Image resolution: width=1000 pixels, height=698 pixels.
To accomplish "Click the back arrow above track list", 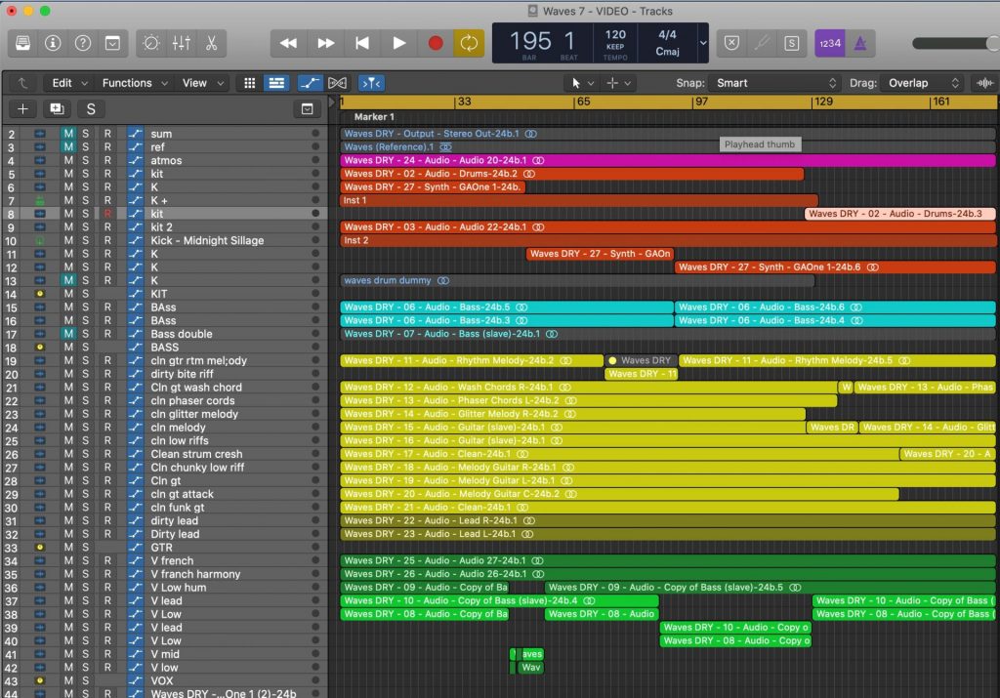I will click(22, 83).
